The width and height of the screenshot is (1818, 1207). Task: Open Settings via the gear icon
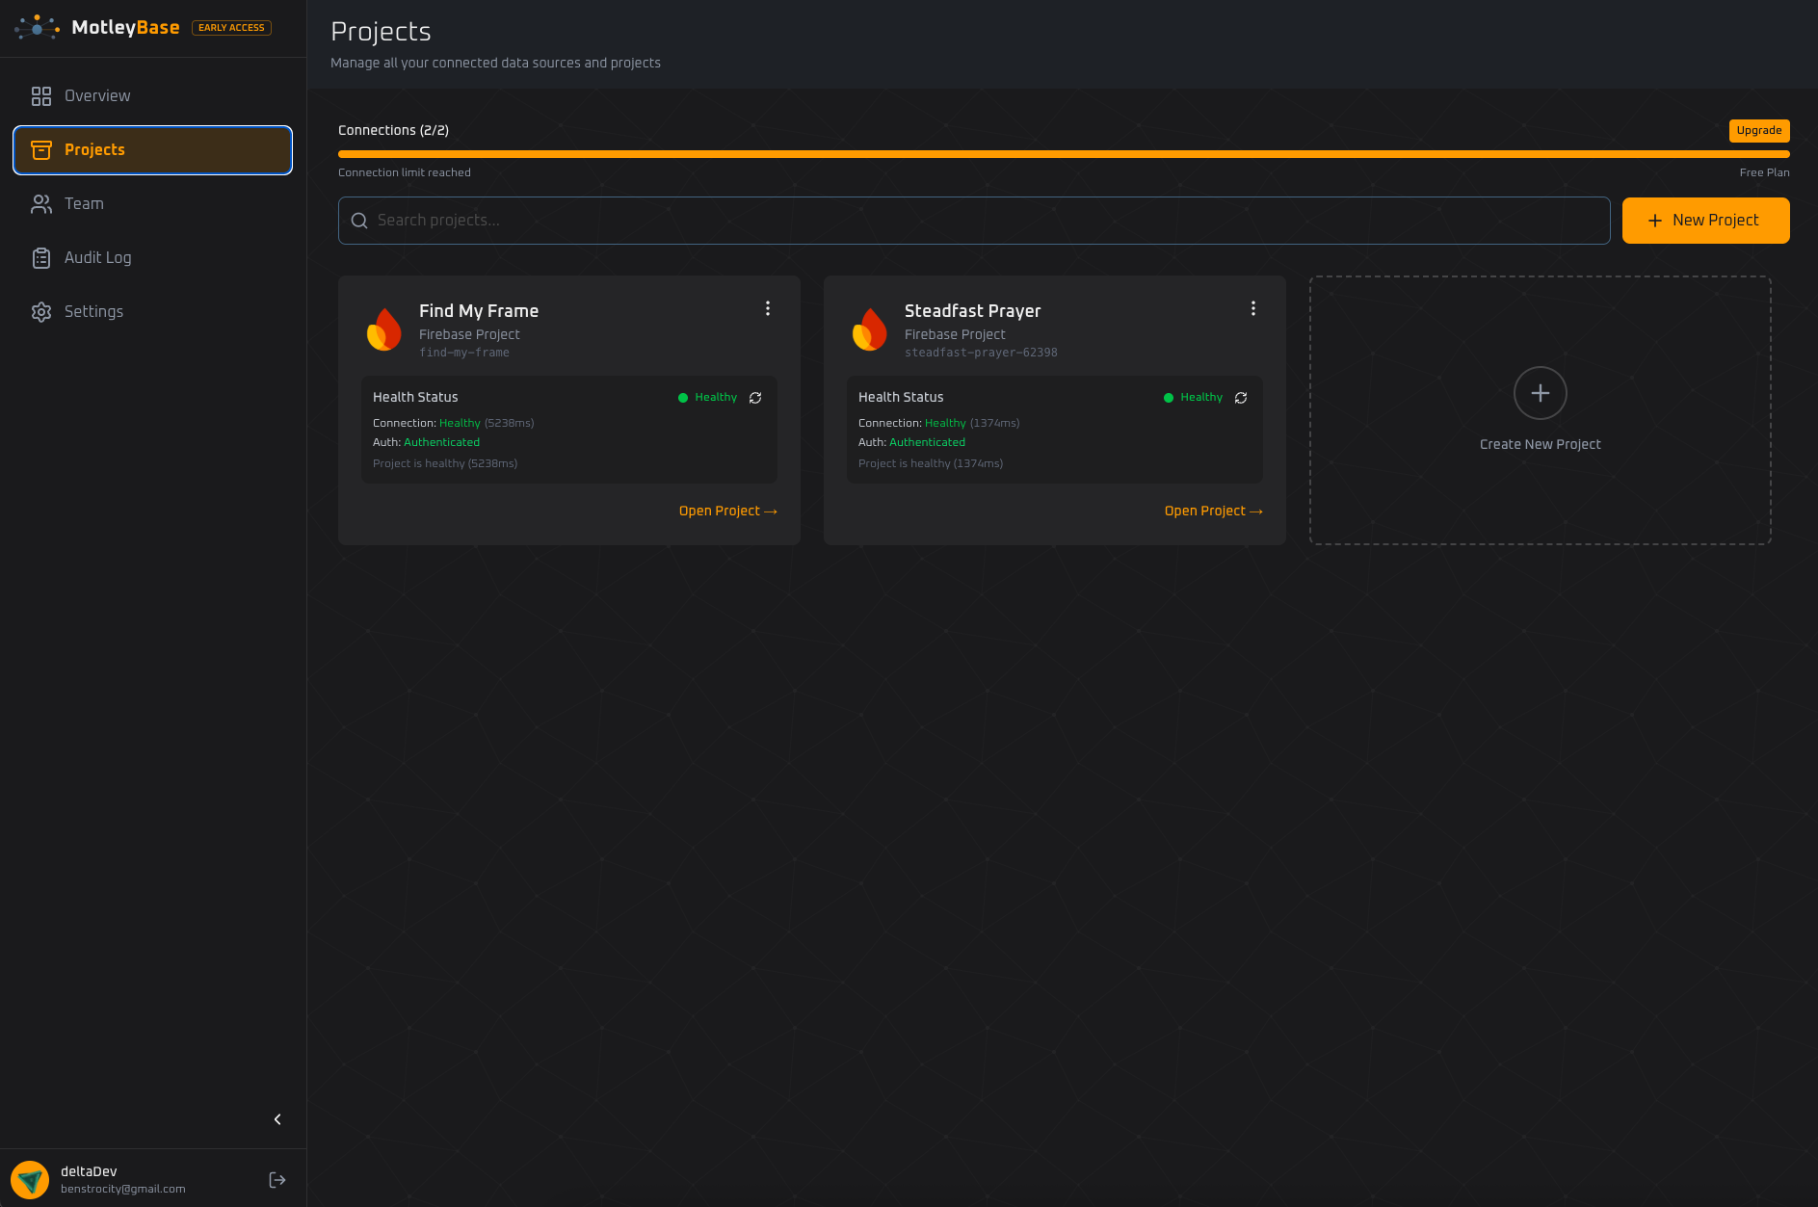tap(41, 311)
